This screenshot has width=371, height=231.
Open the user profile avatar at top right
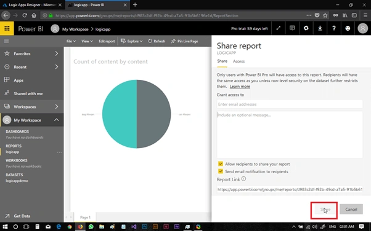(x=362, y=28)
